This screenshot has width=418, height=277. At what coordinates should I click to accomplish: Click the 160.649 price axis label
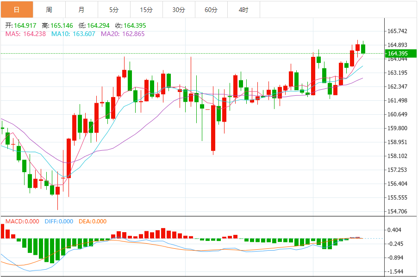click(397, 114)
